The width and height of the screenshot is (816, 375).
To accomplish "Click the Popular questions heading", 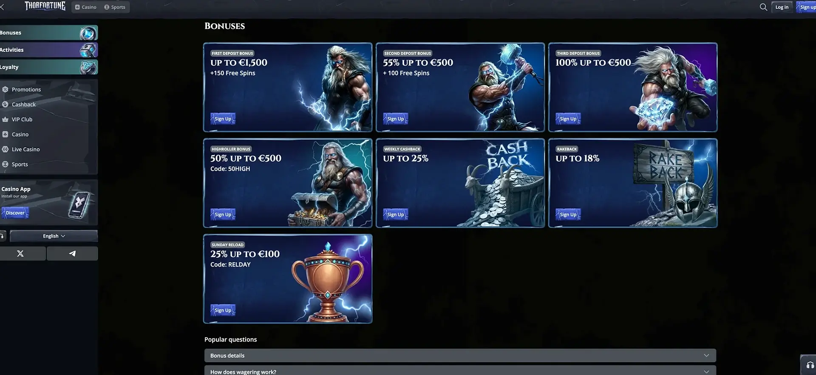I will (x=230, y=339).
